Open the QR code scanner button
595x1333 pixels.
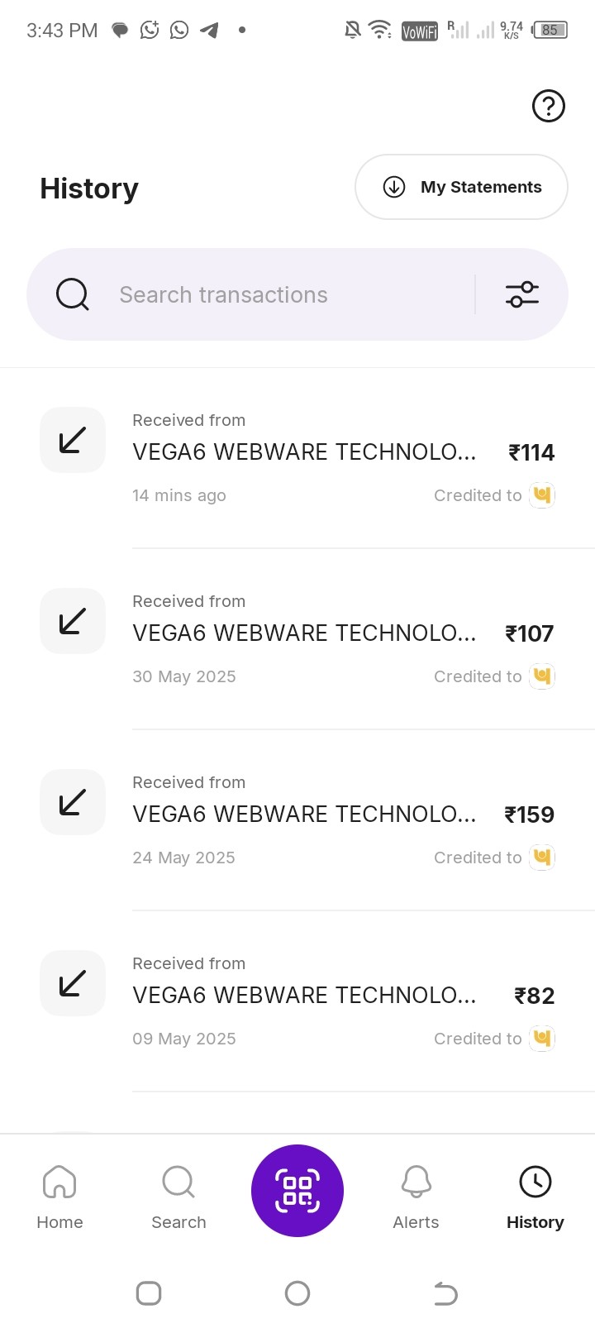click(x=297, y=1191)
